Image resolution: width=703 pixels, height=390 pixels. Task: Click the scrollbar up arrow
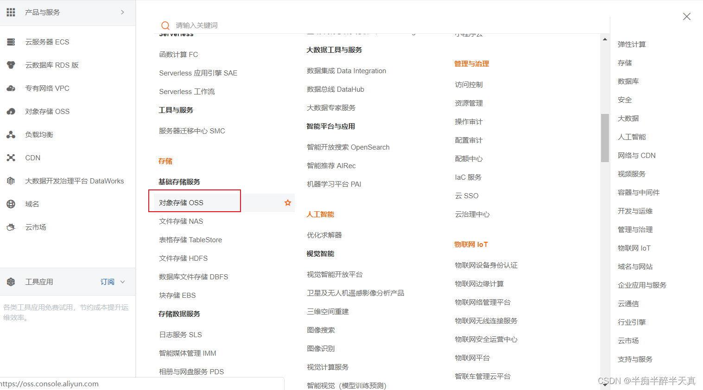605,39
